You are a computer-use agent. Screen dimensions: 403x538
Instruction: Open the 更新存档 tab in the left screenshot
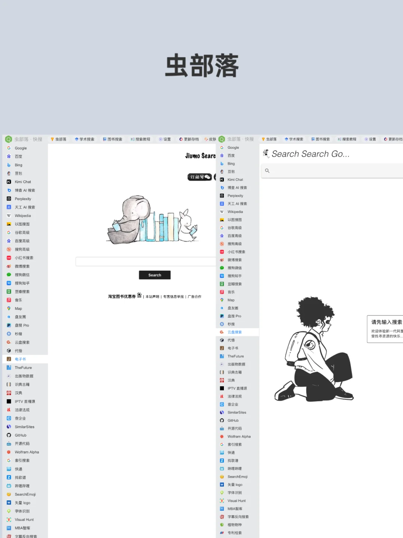pos(189,139)
